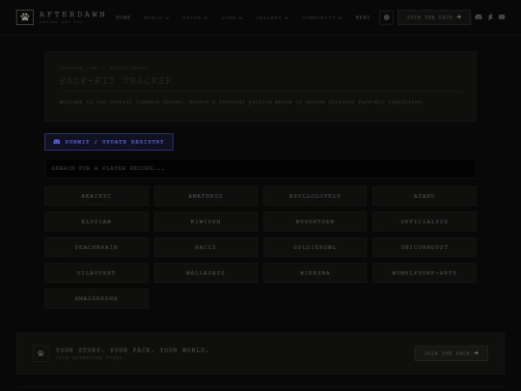
Task: Open the WOMELFDORF-ARTS player record
Action: coord(425,273)
